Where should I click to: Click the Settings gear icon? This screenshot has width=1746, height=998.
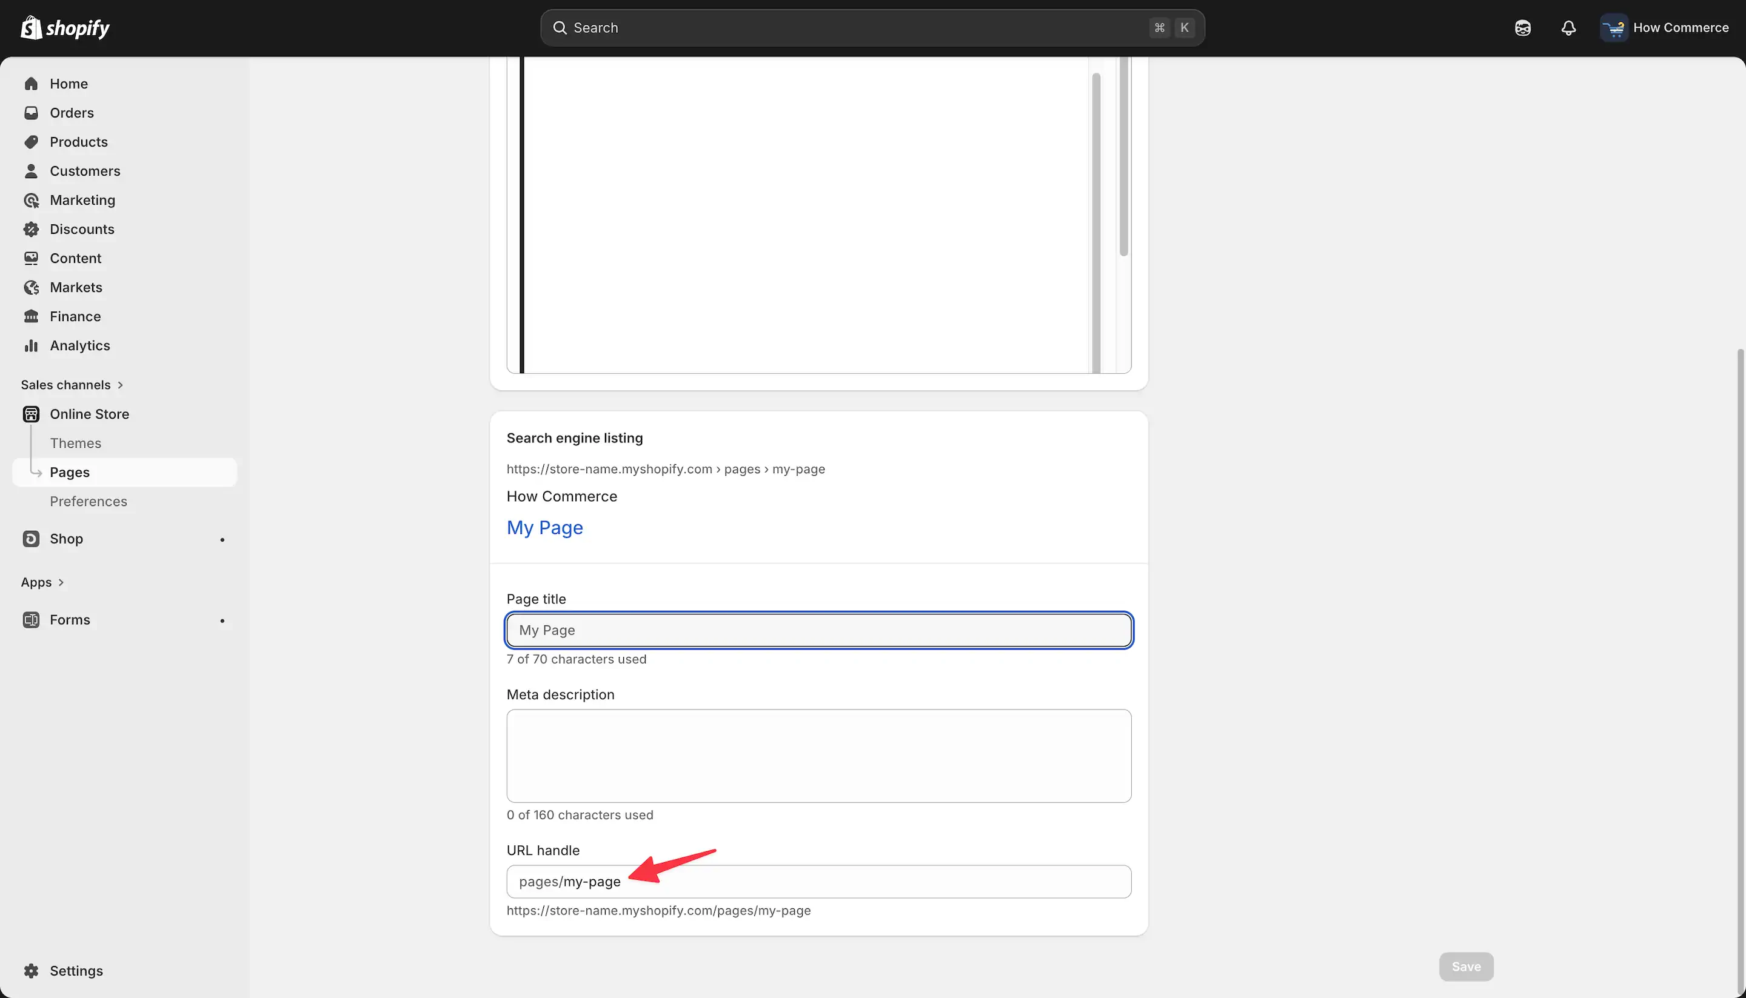click(x=31, y=971)
